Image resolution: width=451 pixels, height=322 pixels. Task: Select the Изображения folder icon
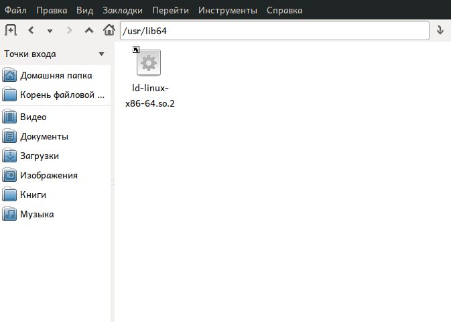pos(9,175)
